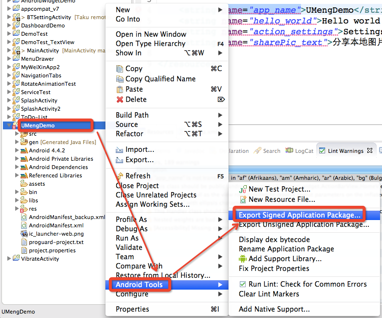Click the DashboardDemo project icon

click(x=16, y=25)
